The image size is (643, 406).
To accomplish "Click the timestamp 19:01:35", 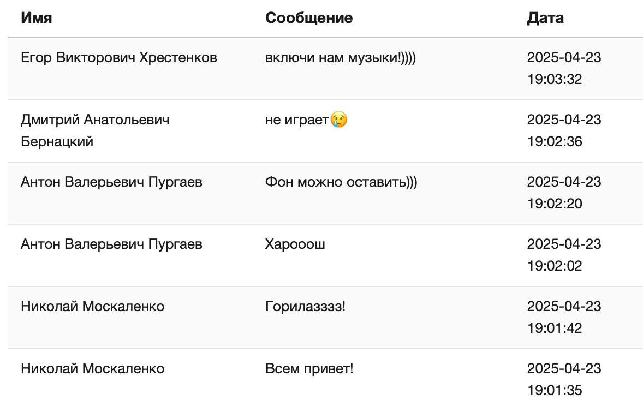I will click(555, 390).
